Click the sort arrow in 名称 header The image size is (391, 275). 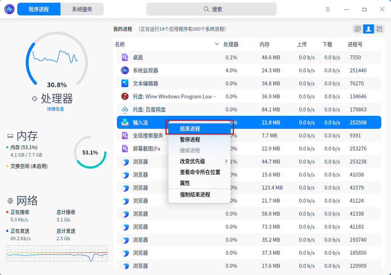(217, 44)
